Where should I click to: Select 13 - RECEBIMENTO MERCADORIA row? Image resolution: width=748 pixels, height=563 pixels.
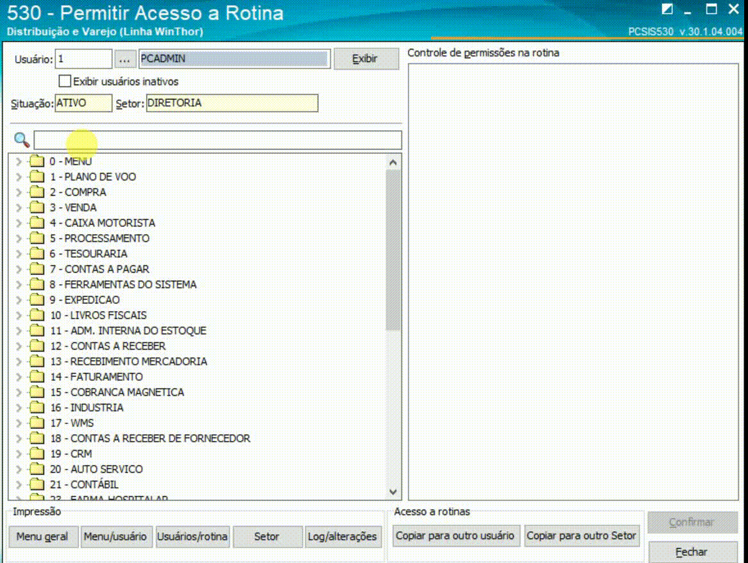click(x=129, y=362)
